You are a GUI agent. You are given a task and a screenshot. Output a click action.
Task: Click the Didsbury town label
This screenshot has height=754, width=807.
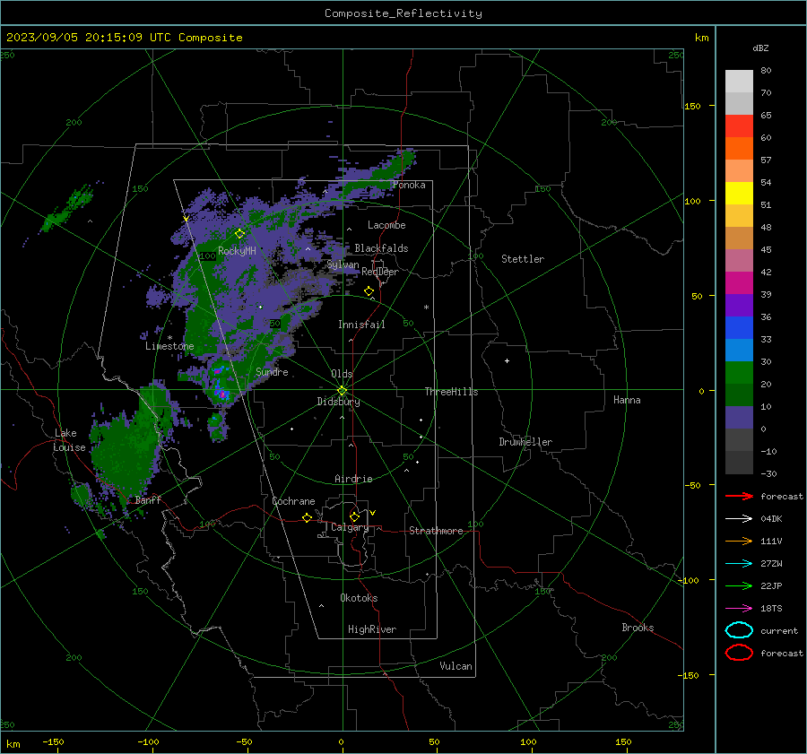pos(338,402)
